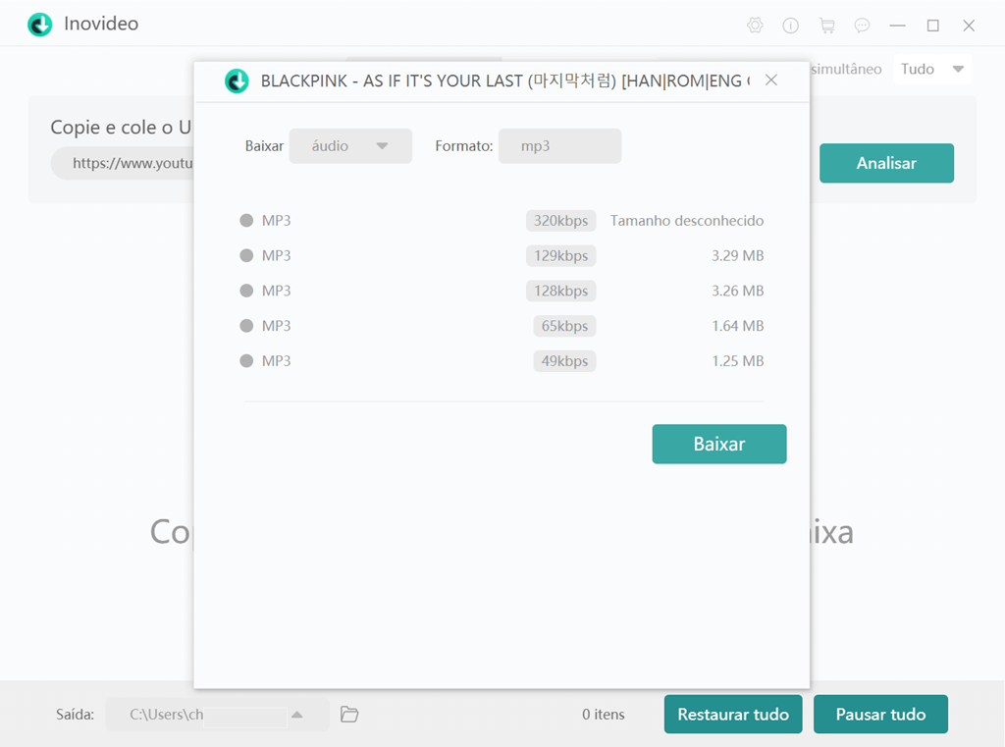Click the 65kbps bitrate label

(x=564, y=326)
